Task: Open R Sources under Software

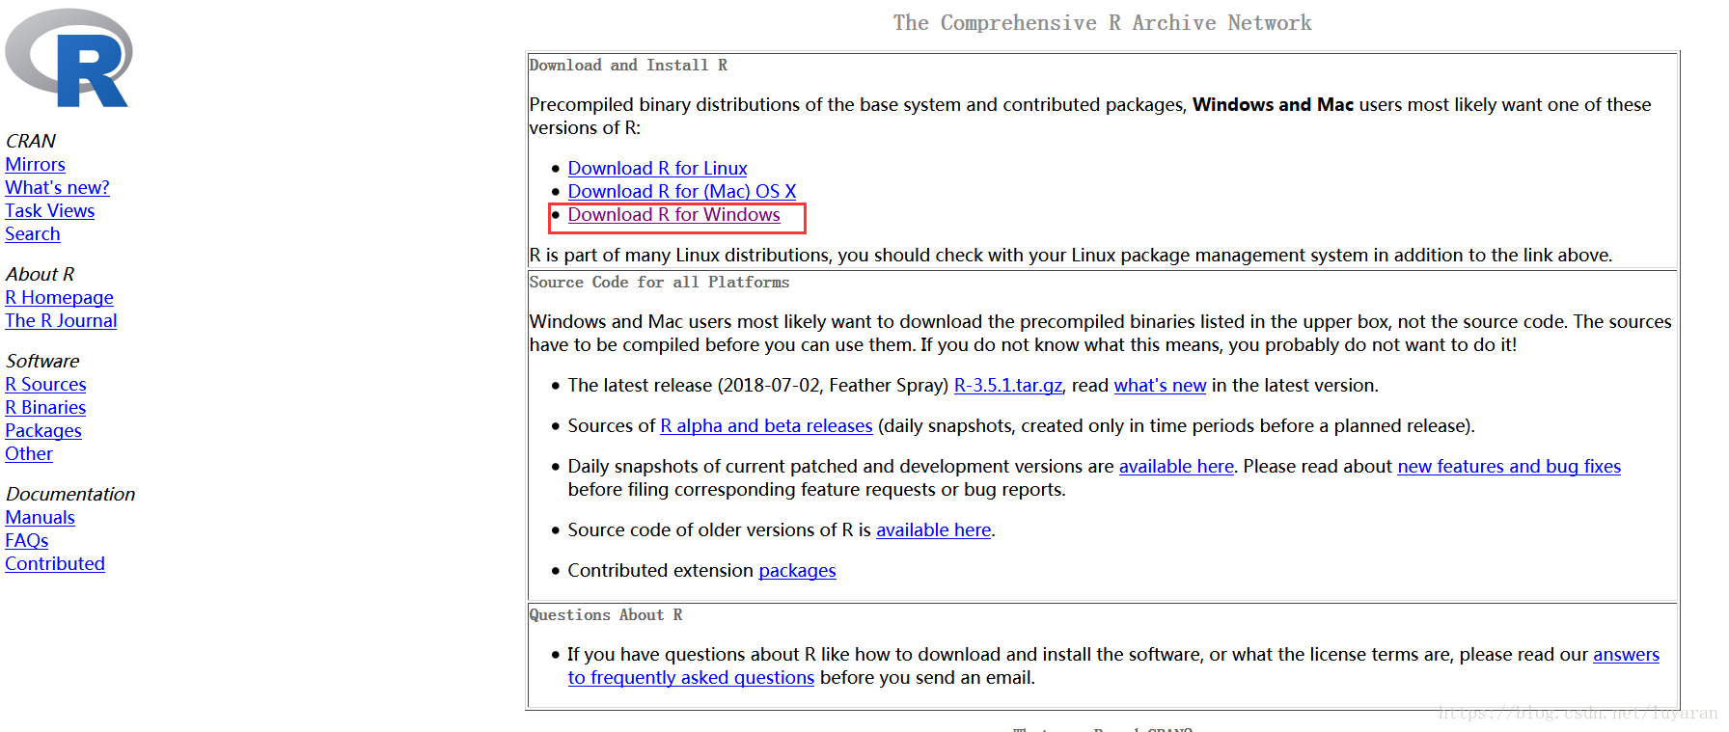Action: tap(45, 385)
